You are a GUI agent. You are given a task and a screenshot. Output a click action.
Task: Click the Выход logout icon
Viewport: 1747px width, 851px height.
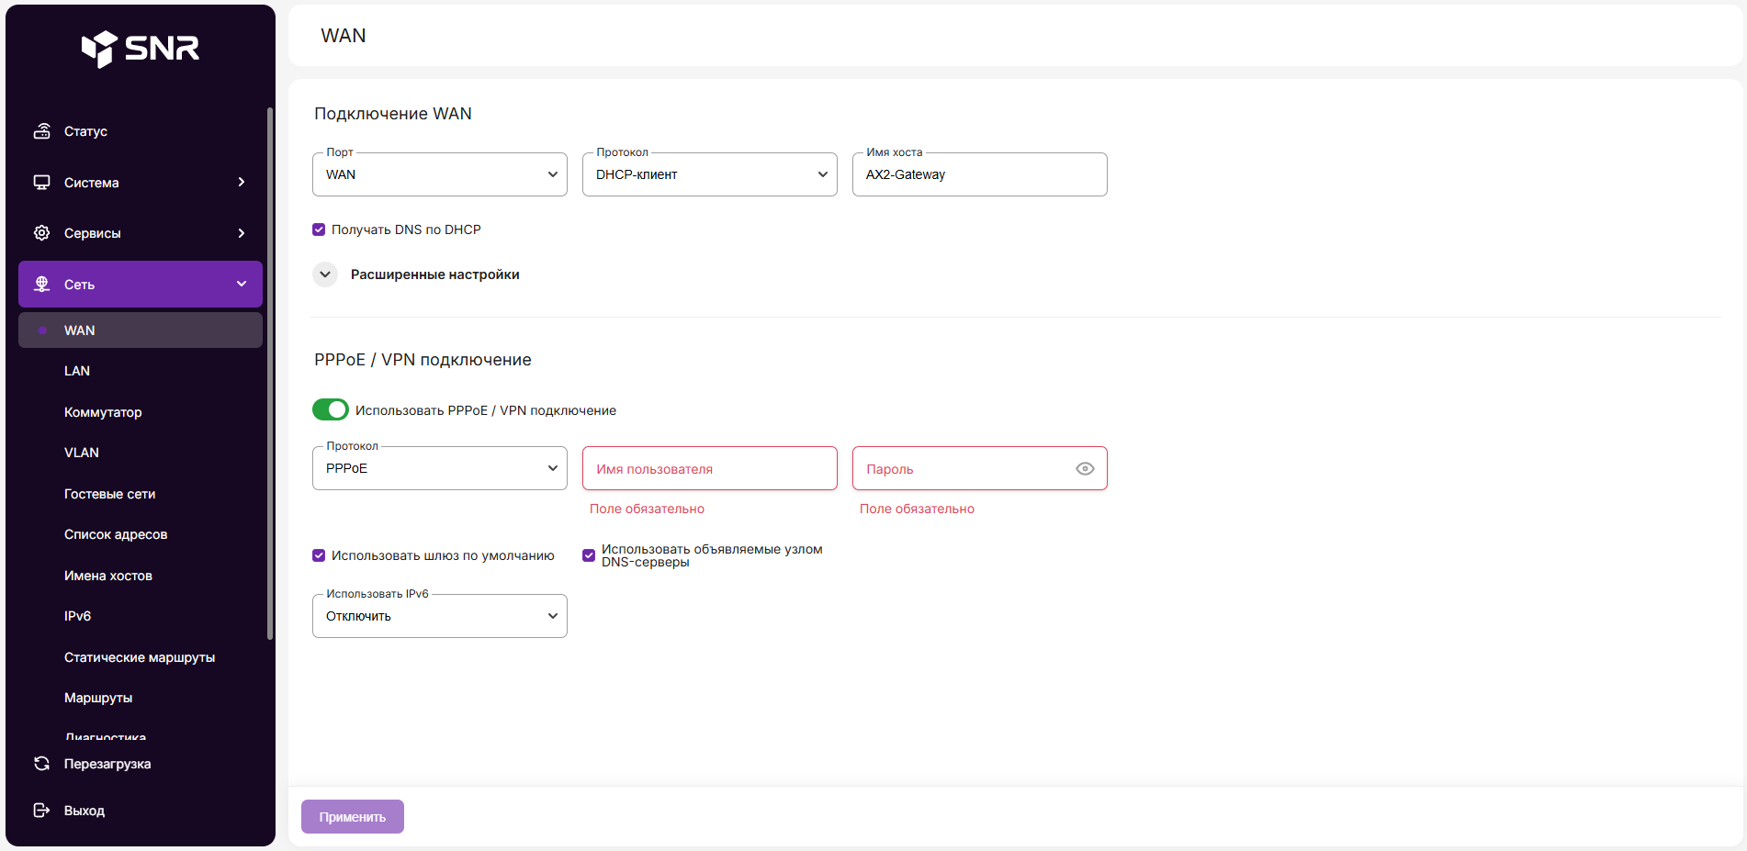point(41,811)
